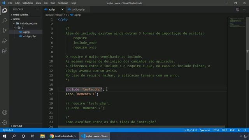
Task: Open Task View in taskbar
Action: point(33,136)
